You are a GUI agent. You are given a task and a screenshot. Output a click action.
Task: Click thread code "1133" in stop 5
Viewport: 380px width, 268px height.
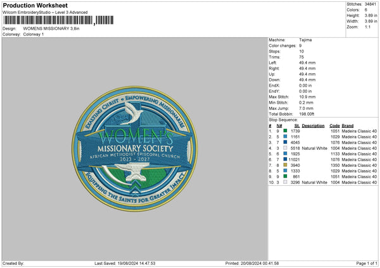click(x=335, y=154)
